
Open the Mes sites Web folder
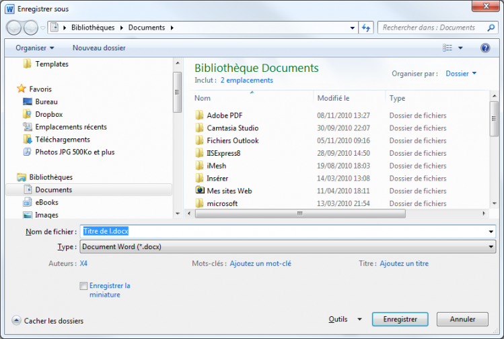pyautogui.click(x=229, y=191)
